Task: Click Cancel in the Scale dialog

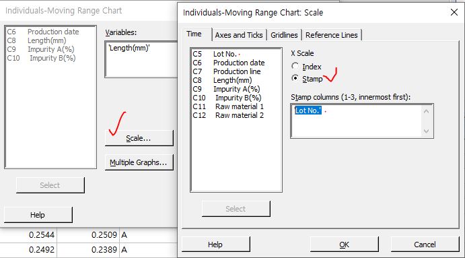Action: point(425,245)
